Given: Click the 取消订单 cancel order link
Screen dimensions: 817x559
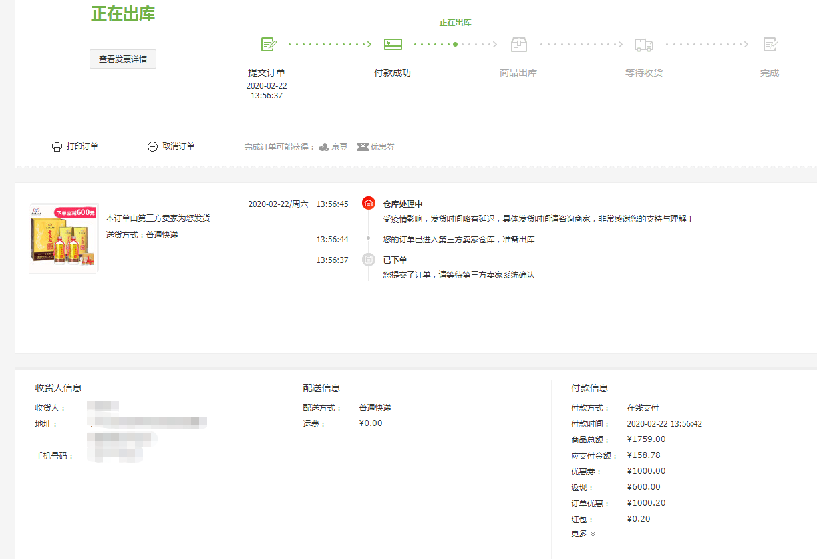Looking at the screenshot, I should tap(178, 146).
